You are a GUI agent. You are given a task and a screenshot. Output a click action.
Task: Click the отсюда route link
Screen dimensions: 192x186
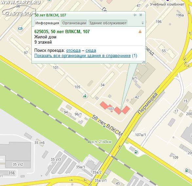tap(73, 51)
